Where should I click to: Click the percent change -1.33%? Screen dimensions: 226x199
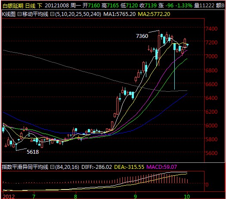pos(184,6)
